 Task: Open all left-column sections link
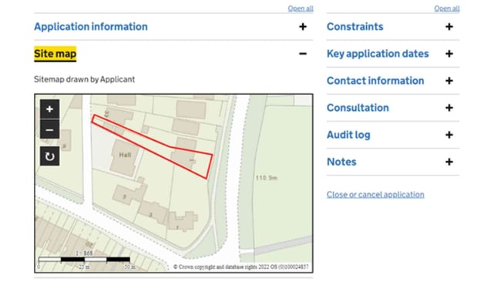click(x=301, y=8)
